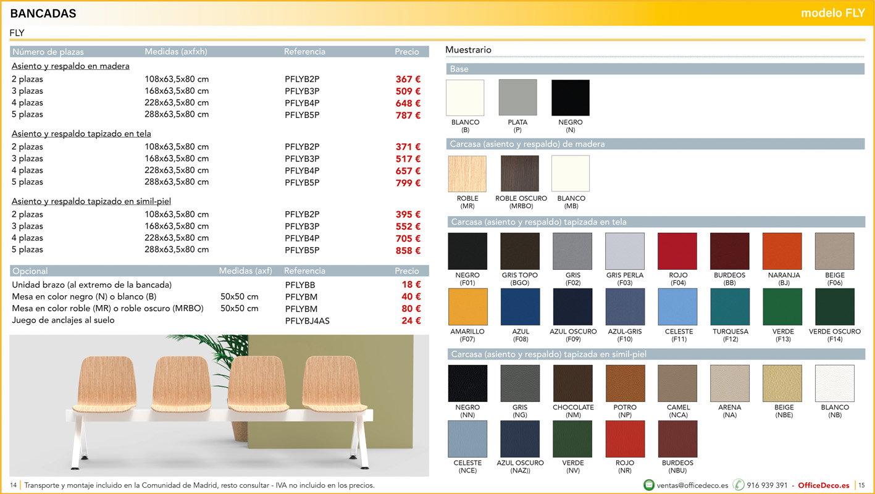This screenshot has height=494, width=875.
Task: Pick the VERDE (F13) fabric swatch
Action: point(782,307)
